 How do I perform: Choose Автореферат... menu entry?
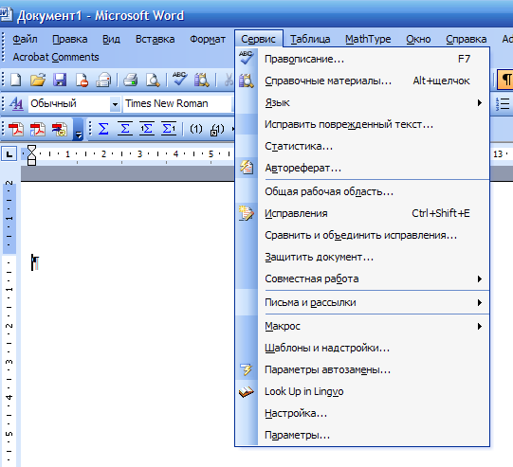coord(362,168)
